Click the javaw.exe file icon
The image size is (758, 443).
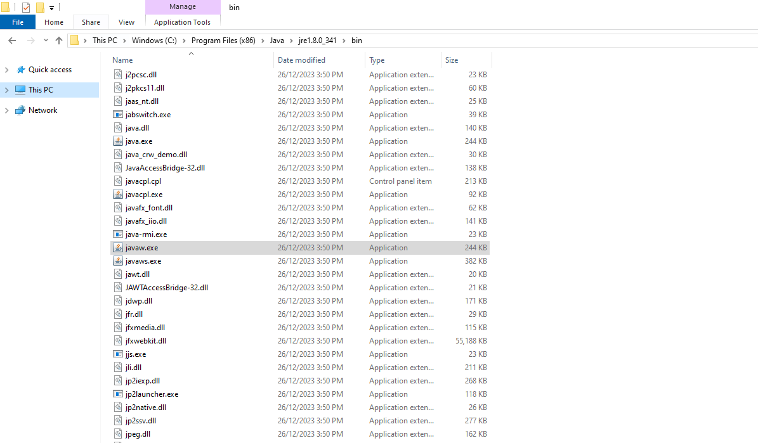(117, 247)
